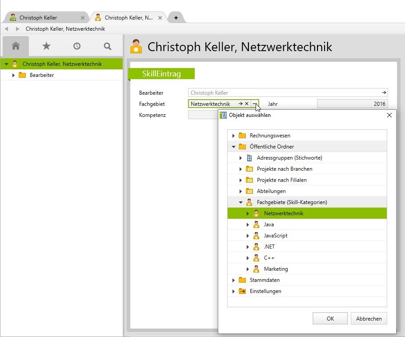Collapse the Öffentliche Ordner node
The height and width of the screenshot is (337, 405).
click(234, 147)
